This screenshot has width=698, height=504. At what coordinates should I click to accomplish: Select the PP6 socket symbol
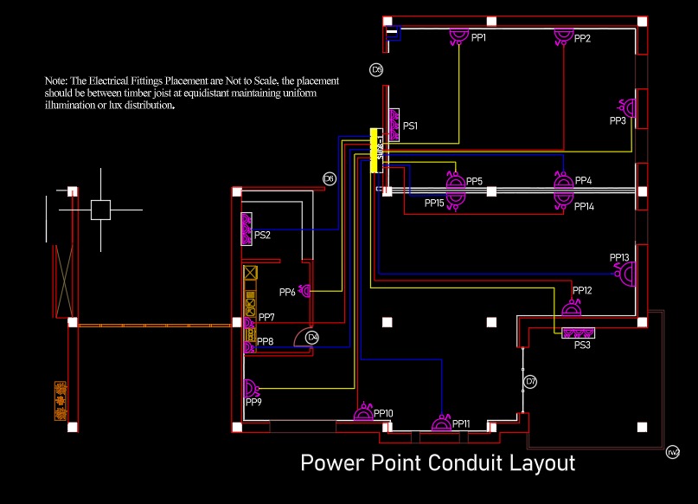tap(305, 291)
